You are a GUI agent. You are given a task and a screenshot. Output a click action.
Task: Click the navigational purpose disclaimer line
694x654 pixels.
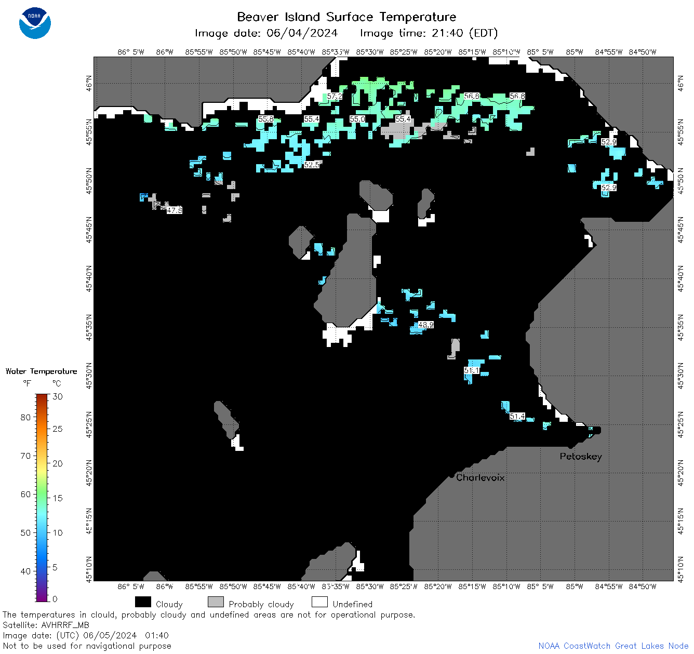87,646
